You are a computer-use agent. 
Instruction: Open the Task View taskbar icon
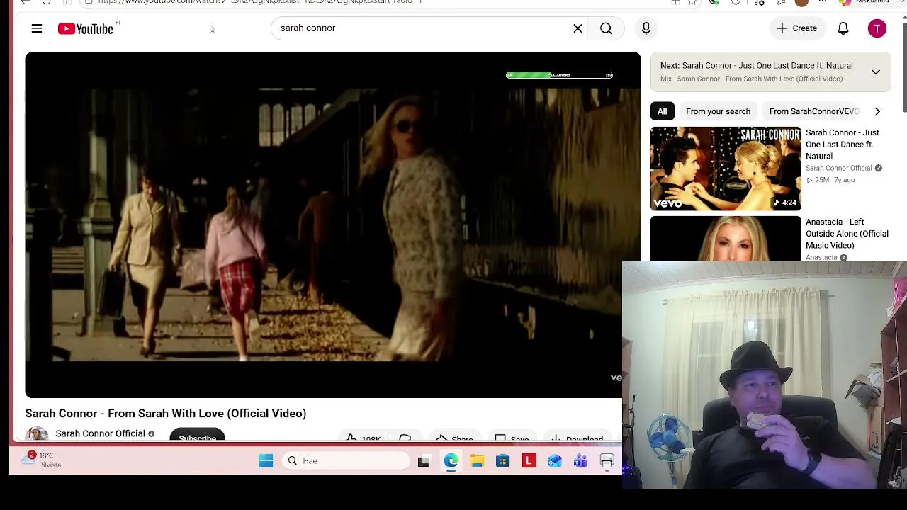point(424,461)
